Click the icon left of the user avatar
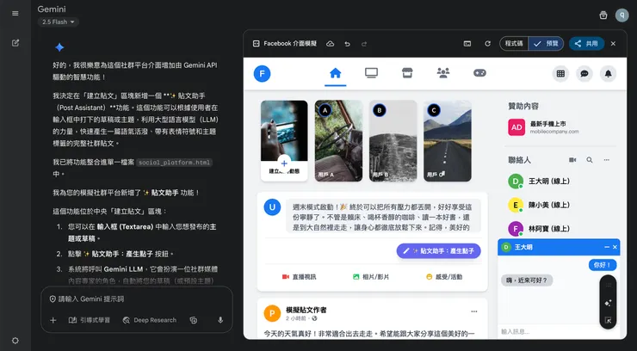This screenshot has width=637, height=351. coord(603,15)
